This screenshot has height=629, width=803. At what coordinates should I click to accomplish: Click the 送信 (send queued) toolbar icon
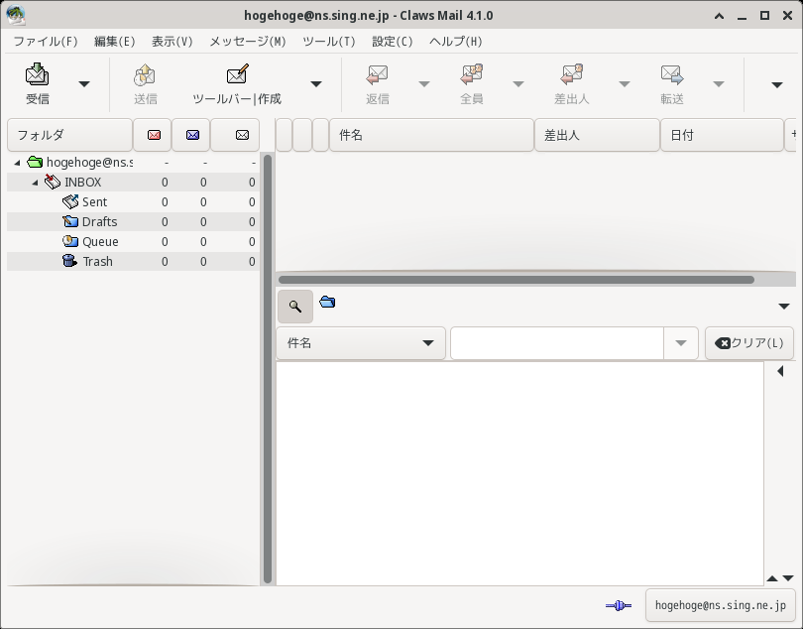(x=145, y=74)
